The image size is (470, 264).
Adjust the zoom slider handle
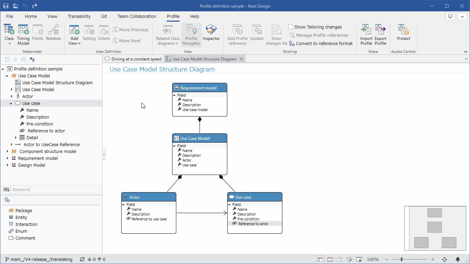tap(401, 260)
